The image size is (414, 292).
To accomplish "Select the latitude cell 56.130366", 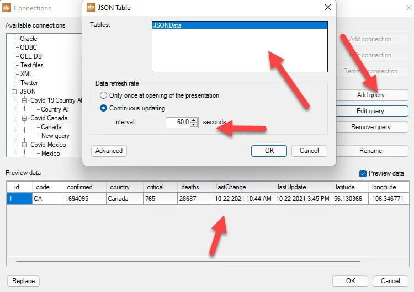I will 350,199.
